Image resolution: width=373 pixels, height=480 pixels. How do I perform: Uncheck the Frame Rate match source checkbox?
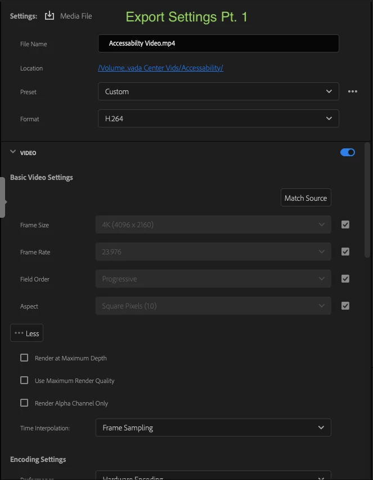[345, 252]
